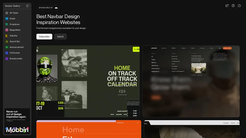The image size is (246, 138).
Task: Open the sticky note icon at top right
Action: pyautogui.click(x=239, y=6)
